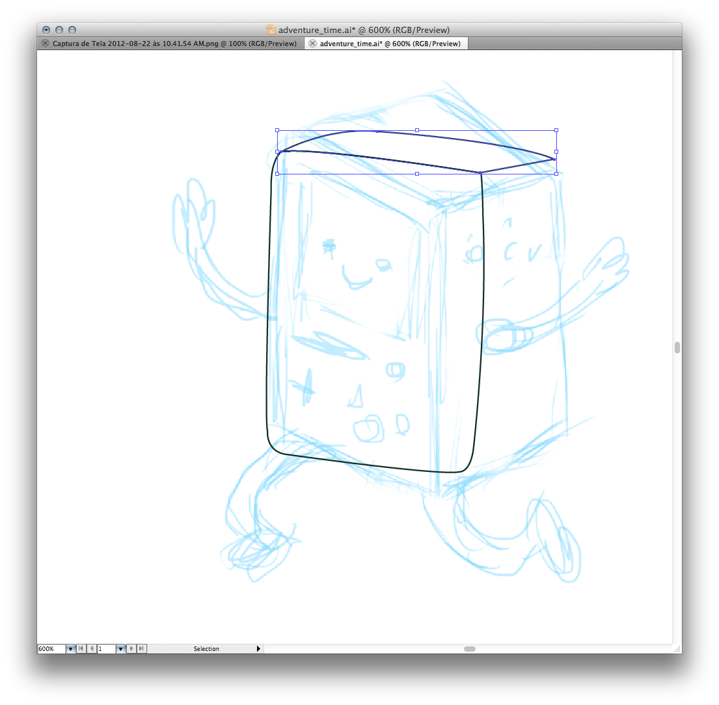Expand the status bar options arrow
Image resolution: width=719 pixels, height=705 pixels.
pos(258,649)
